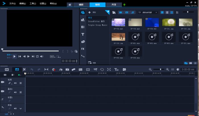This screenshot has width=199, height=116.
Task: Open the Sound Mixer tool
Action: pos(61,69)
